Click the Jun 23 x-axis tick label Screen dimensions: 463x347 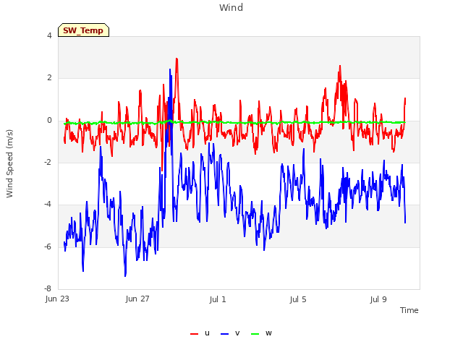pos(57,299)
